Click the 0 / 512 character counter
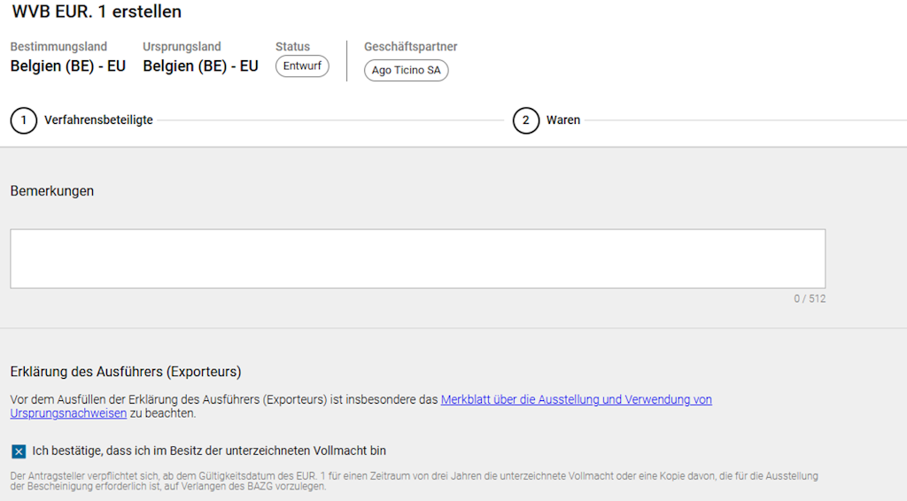The height and width of the screenshot is (501, 907). click(809, 299)
